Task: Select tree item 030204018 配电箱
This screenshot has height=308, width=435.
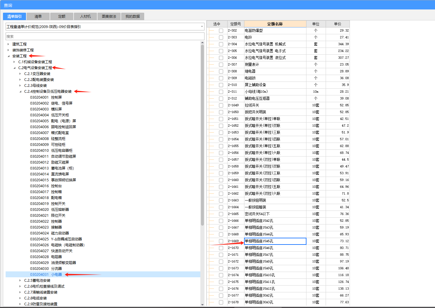Action: [46, 198]
